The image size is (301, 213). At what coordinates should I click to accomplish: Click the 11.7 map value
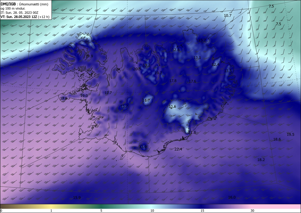point(146,100)
